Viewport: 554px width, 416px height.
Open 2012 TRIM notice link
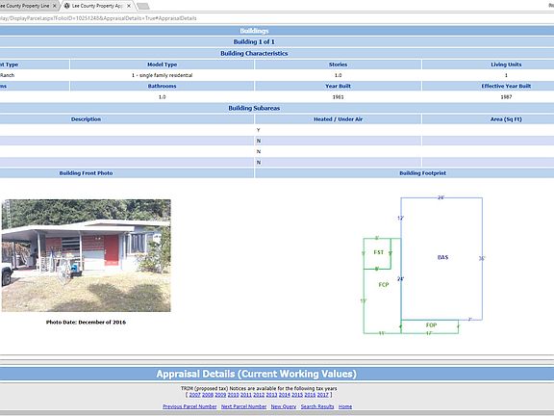click(259, 395)
